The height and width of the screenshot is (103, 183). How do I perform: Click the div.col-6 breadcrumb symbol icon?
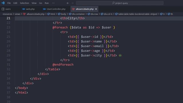pos(102,14)
